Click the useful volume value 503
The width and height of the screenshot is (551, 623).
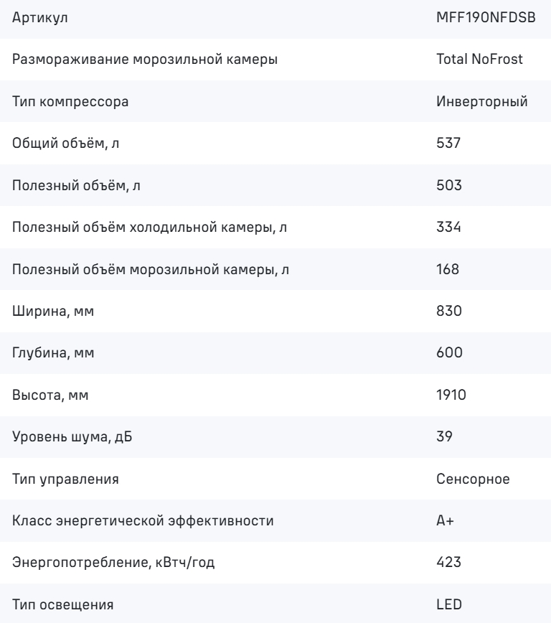tap(449, 185)
